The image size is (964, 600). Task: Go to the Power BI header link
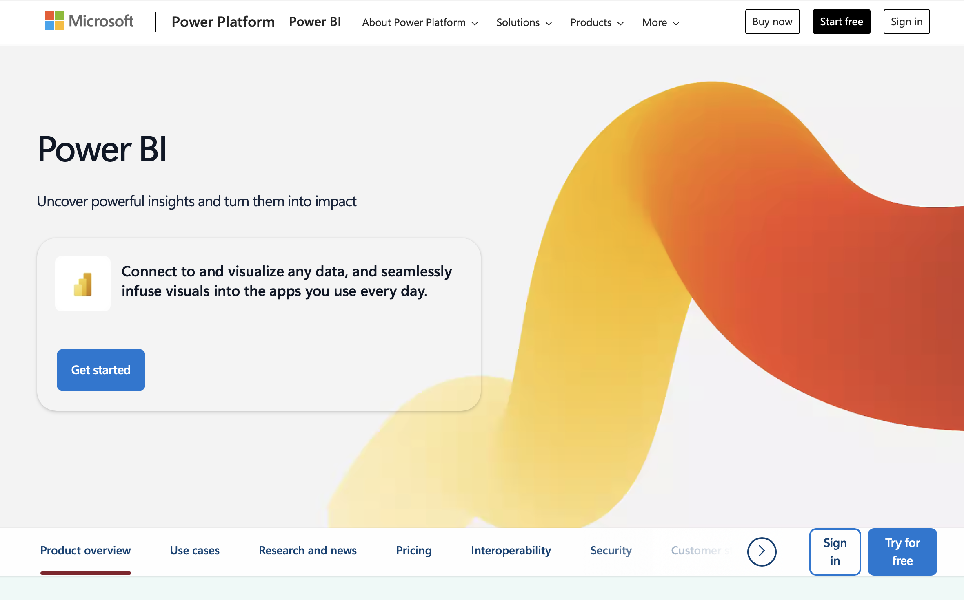coord(315,22)
